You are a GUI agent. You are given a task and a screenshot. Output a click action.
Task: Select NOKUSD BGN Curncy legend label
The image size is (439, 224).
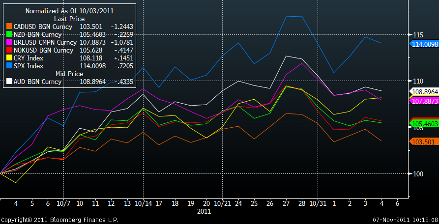click(43, 50)
